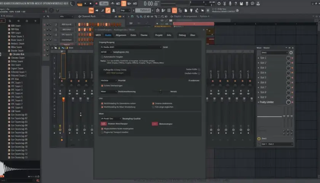The width and height of the screenshot is (320, 183).
Task: Switch to the Theme tab
Action: click(144, 35)
